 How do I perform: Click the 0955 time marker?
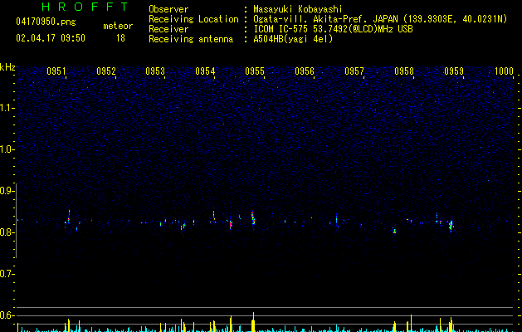click(255, 71)
